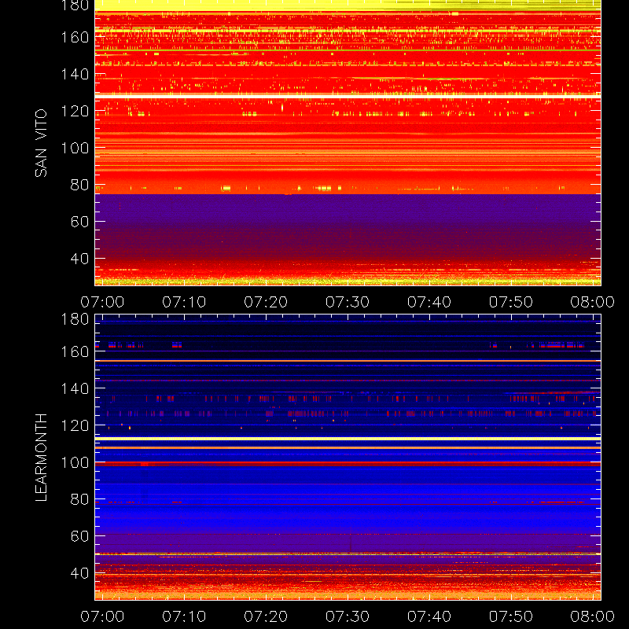Select the 40 tick label on the Learmonth axis
The height and width of the screenshot is (629, 629).
tap(79, 573)
